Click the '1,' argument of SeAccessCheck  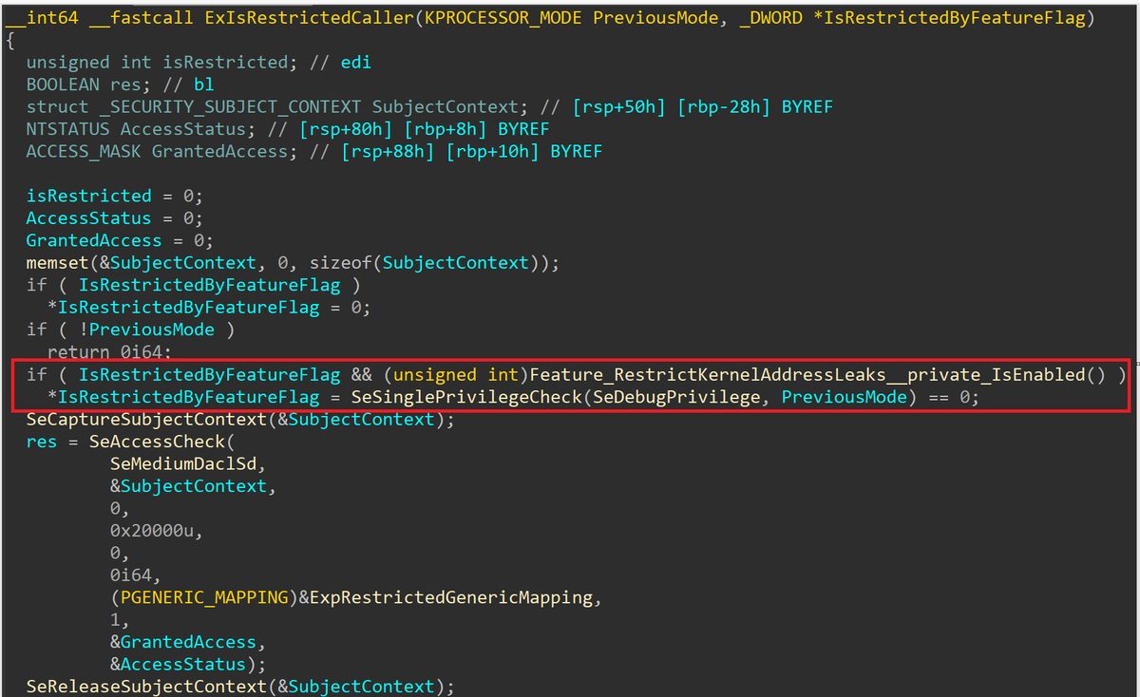120,619
